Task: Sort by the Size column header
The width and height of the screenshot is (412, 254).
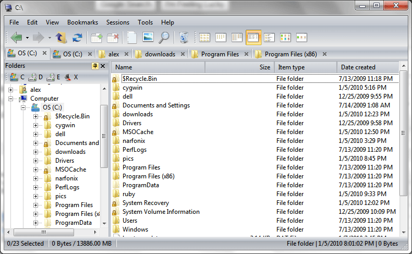Action: (239, 67)
